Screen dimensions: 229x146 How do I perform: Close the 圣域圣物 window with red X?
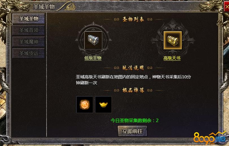point(226,7)
